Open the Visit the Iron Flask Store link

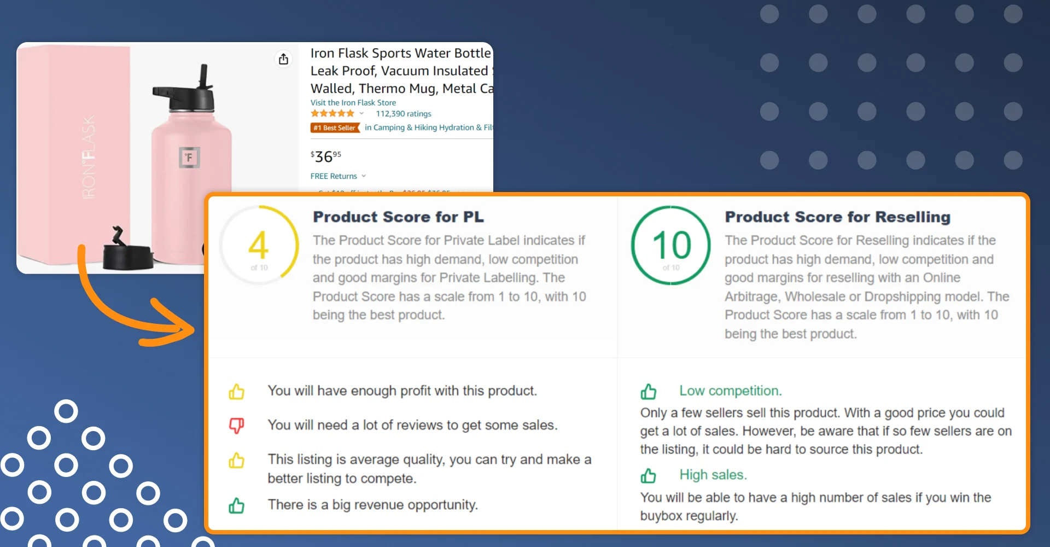[x=353, y=102]
